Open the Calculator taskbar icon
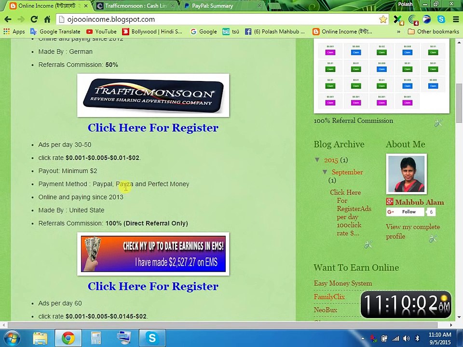The height and width of the screenshot is (347, 463). tap(95, 338)
